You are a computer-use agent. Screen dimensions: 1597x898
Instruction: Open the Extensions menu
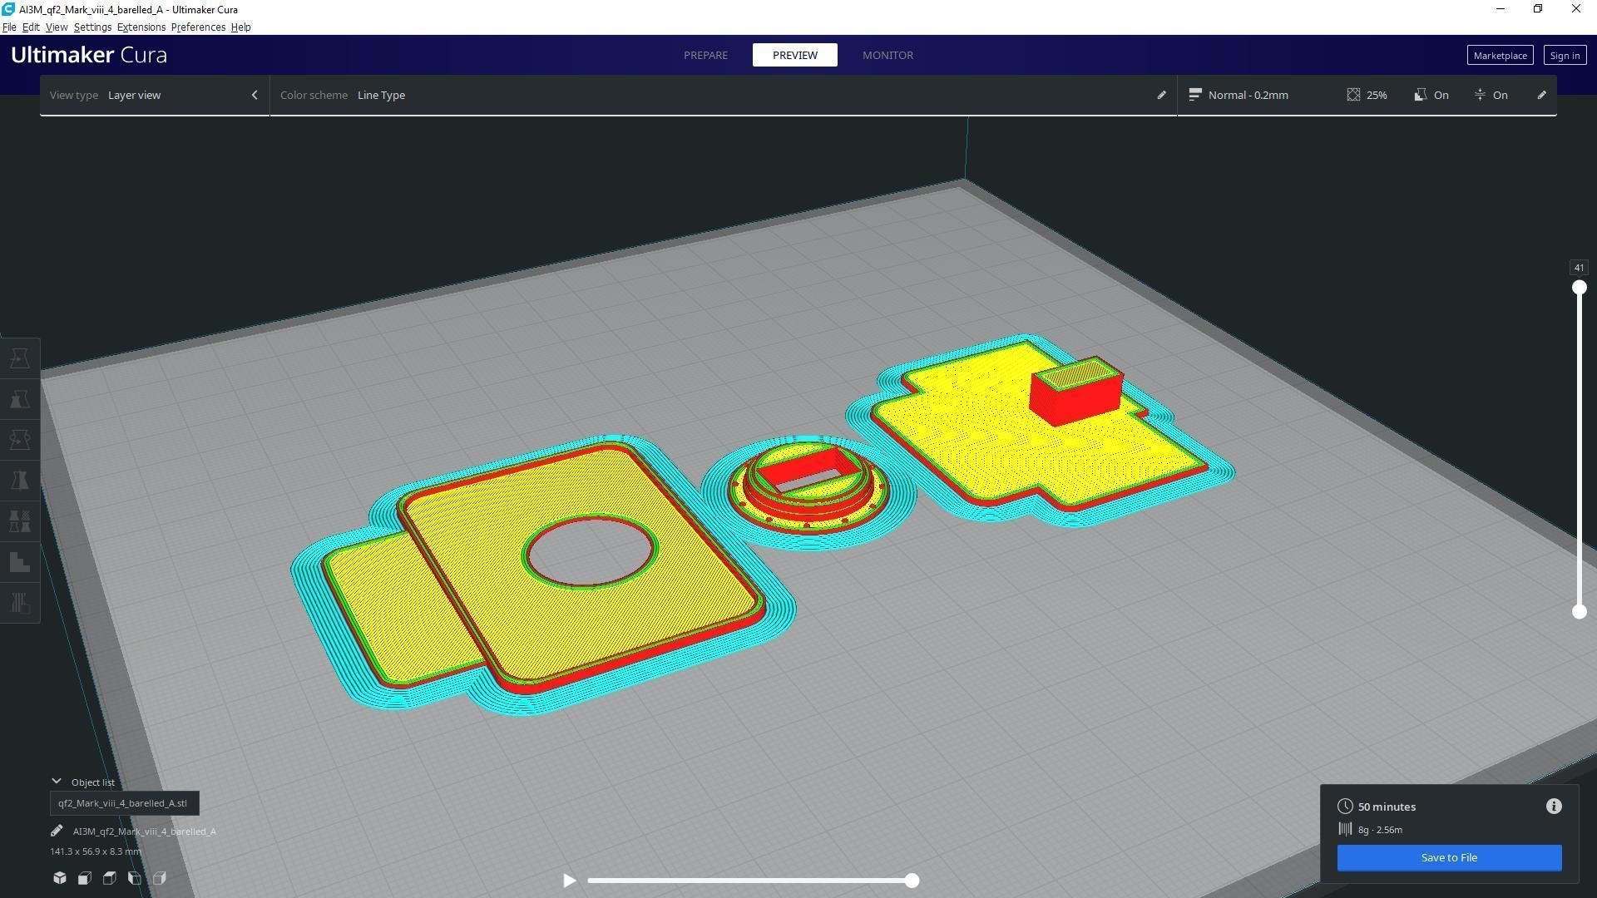141,27
